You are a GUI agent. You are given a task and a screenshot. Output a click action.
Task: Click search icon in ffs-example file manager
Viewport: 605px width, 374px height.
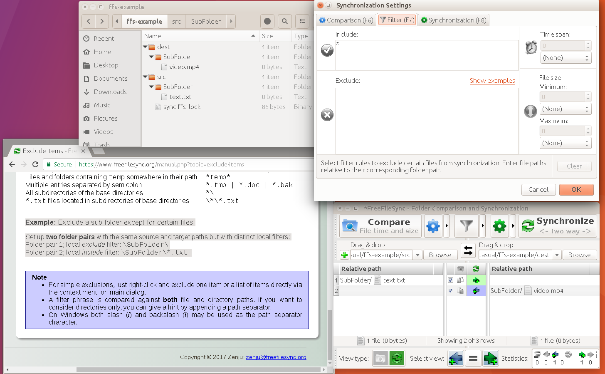(284, 21)
